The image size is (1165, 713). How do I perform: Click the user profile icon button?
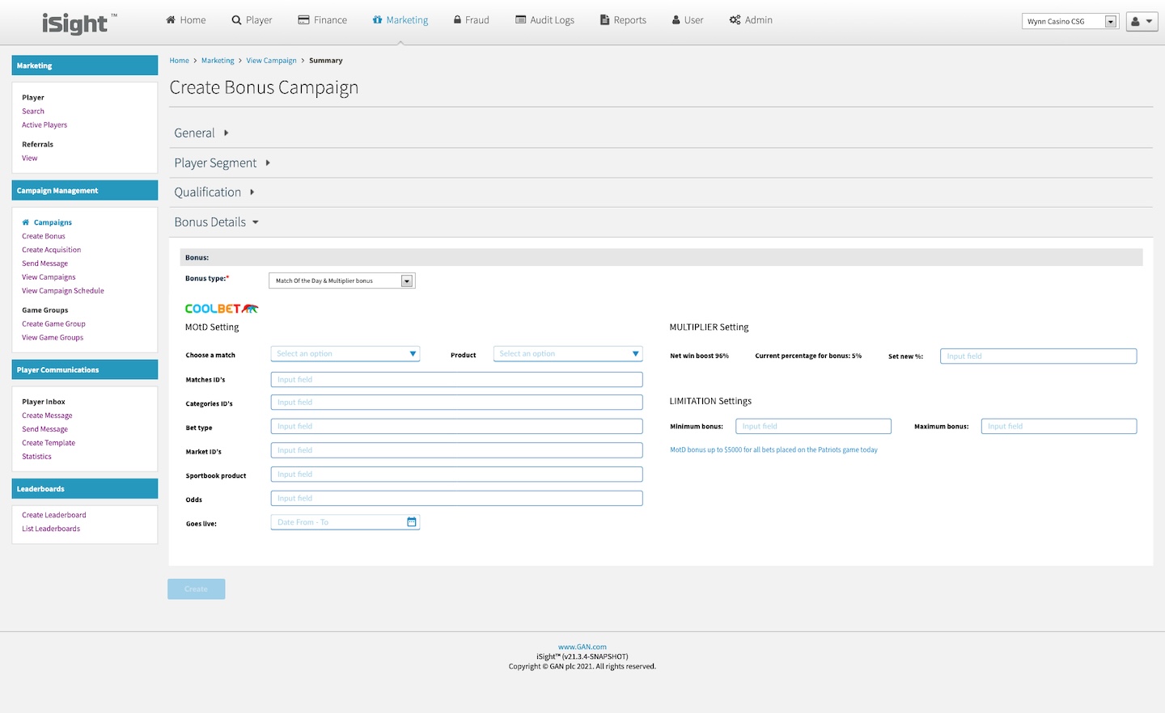pos(1141,22)
